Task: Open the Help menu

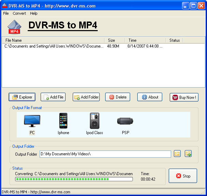Action: pyautogui.click(x=34, y=13)
